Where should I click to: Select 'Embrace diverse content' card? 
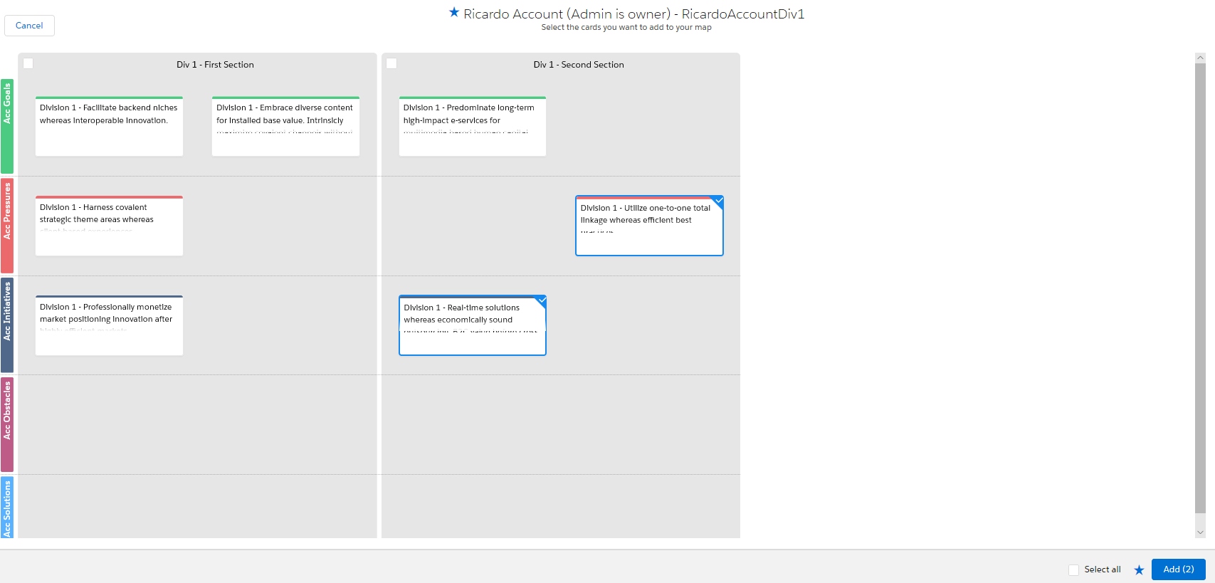point(285,127)
